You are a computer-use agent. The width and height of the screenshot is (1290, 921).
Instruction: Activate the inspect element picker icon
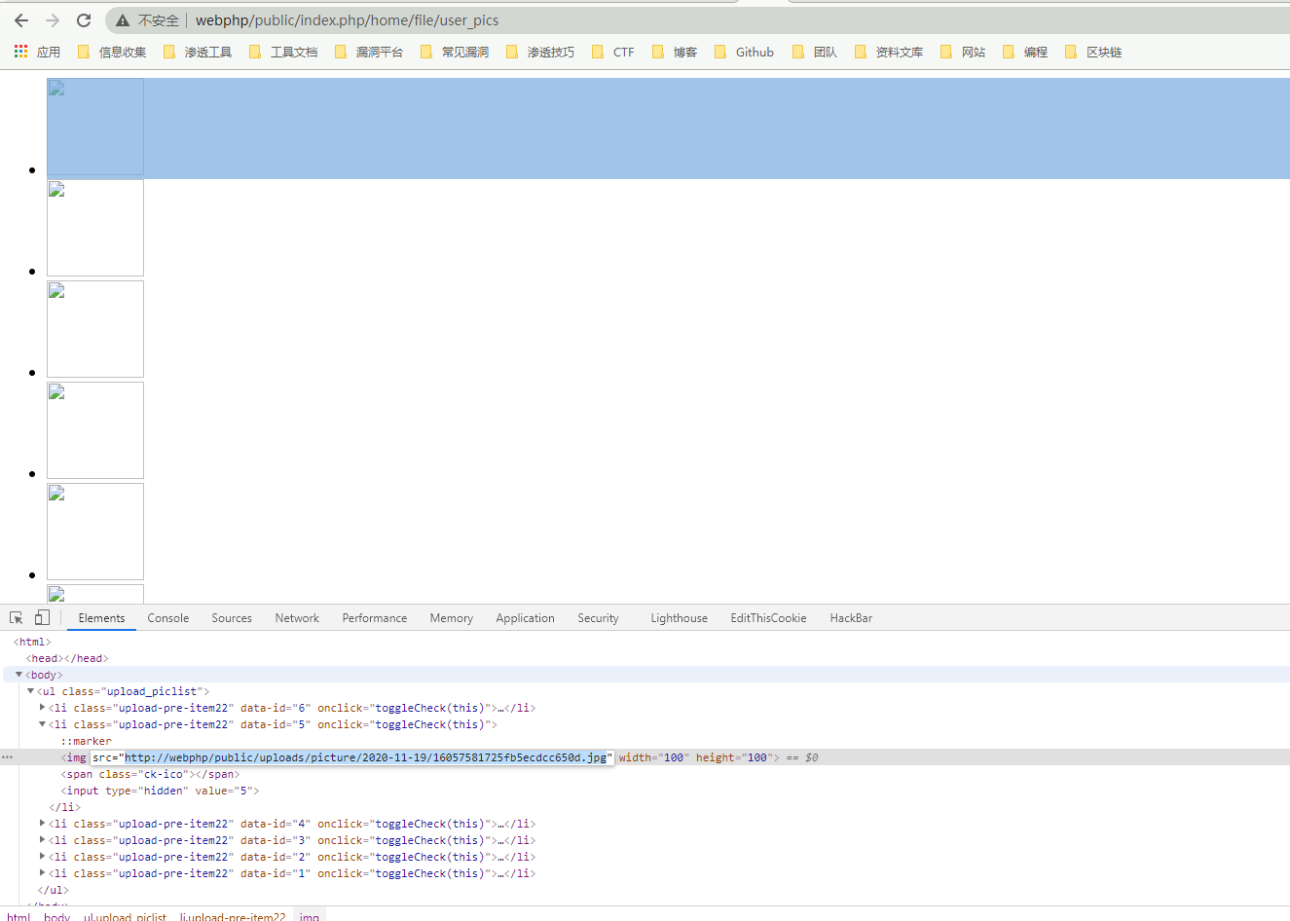click(x=17, y=618)
